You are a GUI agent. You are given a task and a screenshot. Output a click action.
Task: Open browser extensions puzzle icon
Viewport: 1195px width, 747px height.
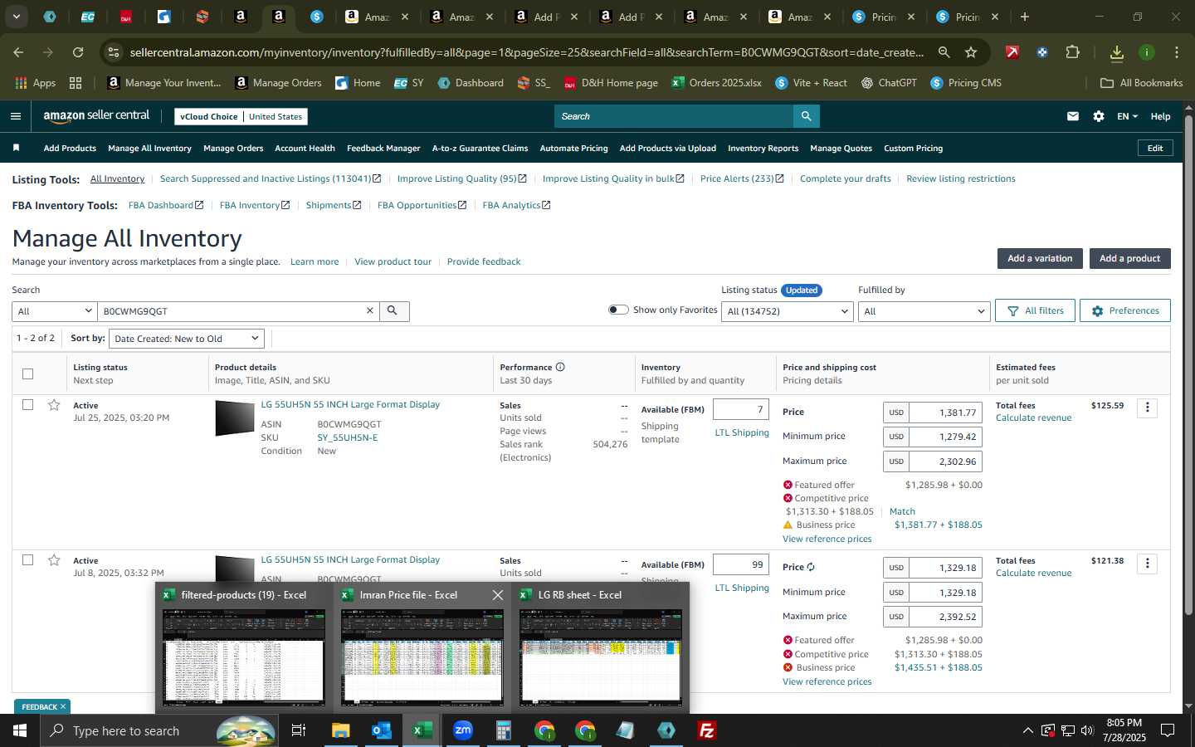1072,52
